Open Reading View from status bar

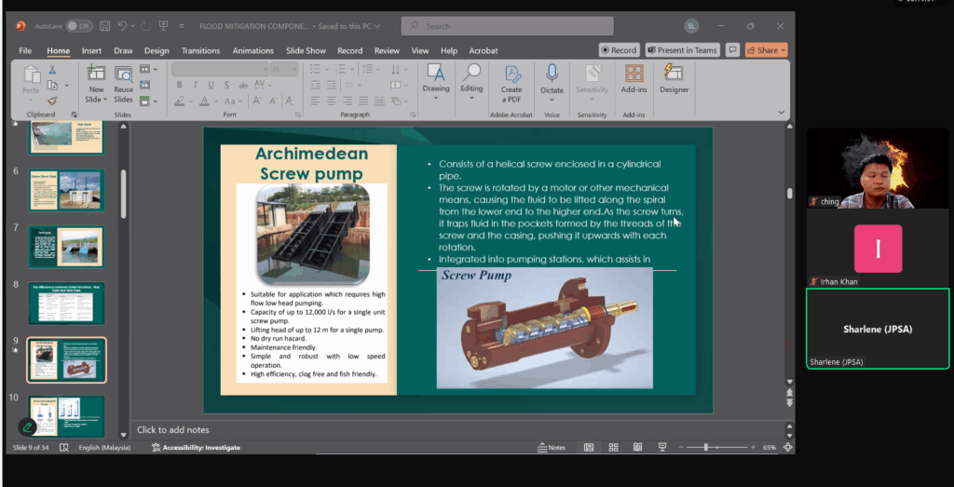(637, 448)
